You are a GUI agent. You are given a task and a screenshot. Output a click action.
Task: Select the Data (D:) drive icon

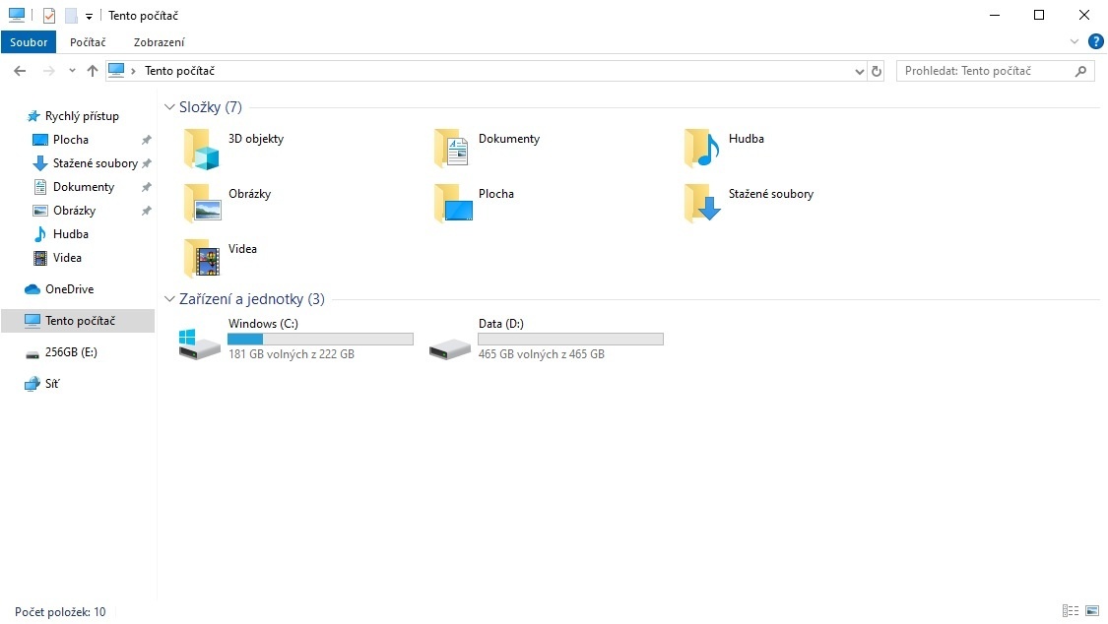click(x=449, y=348)
